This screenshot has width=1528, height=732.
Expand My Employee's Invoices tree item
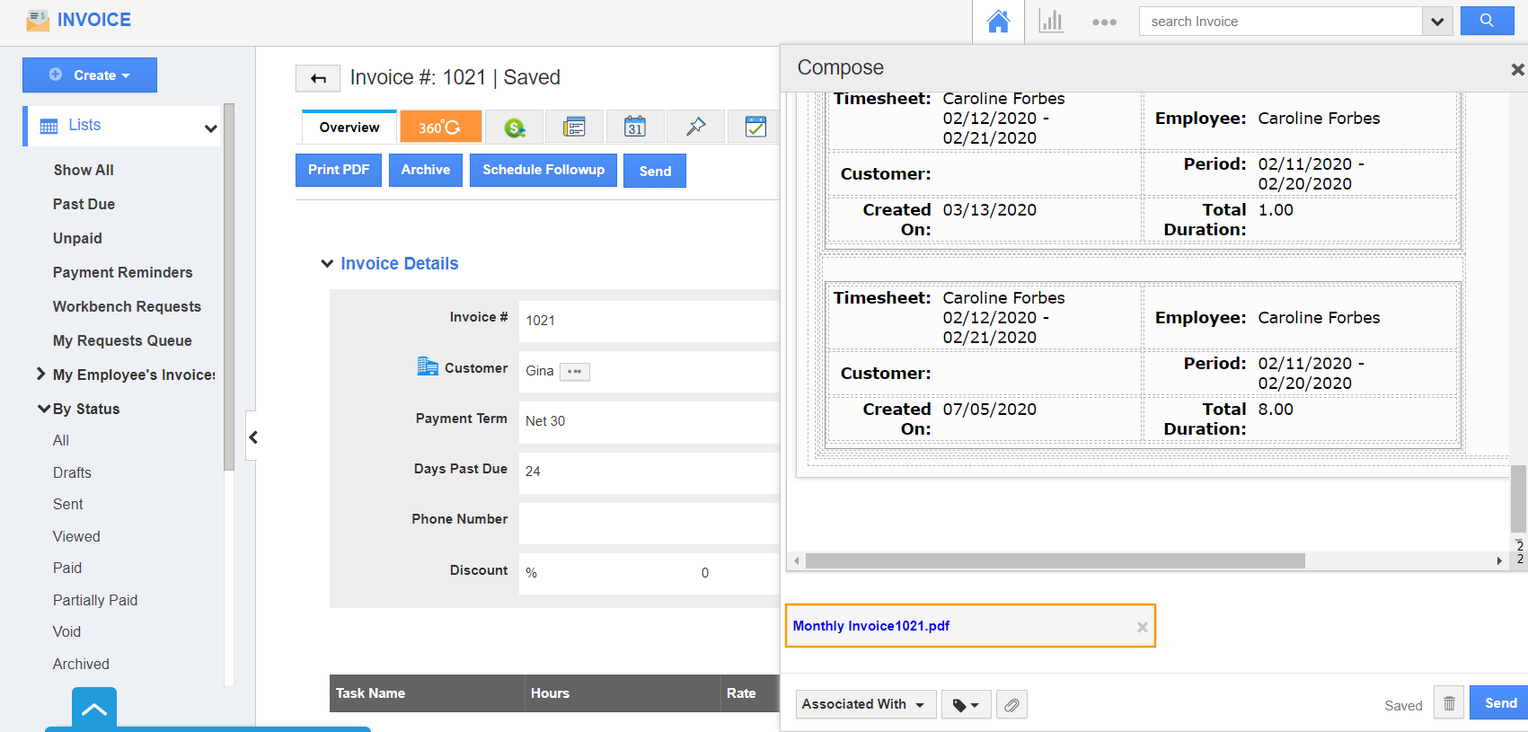coord(40,375)
